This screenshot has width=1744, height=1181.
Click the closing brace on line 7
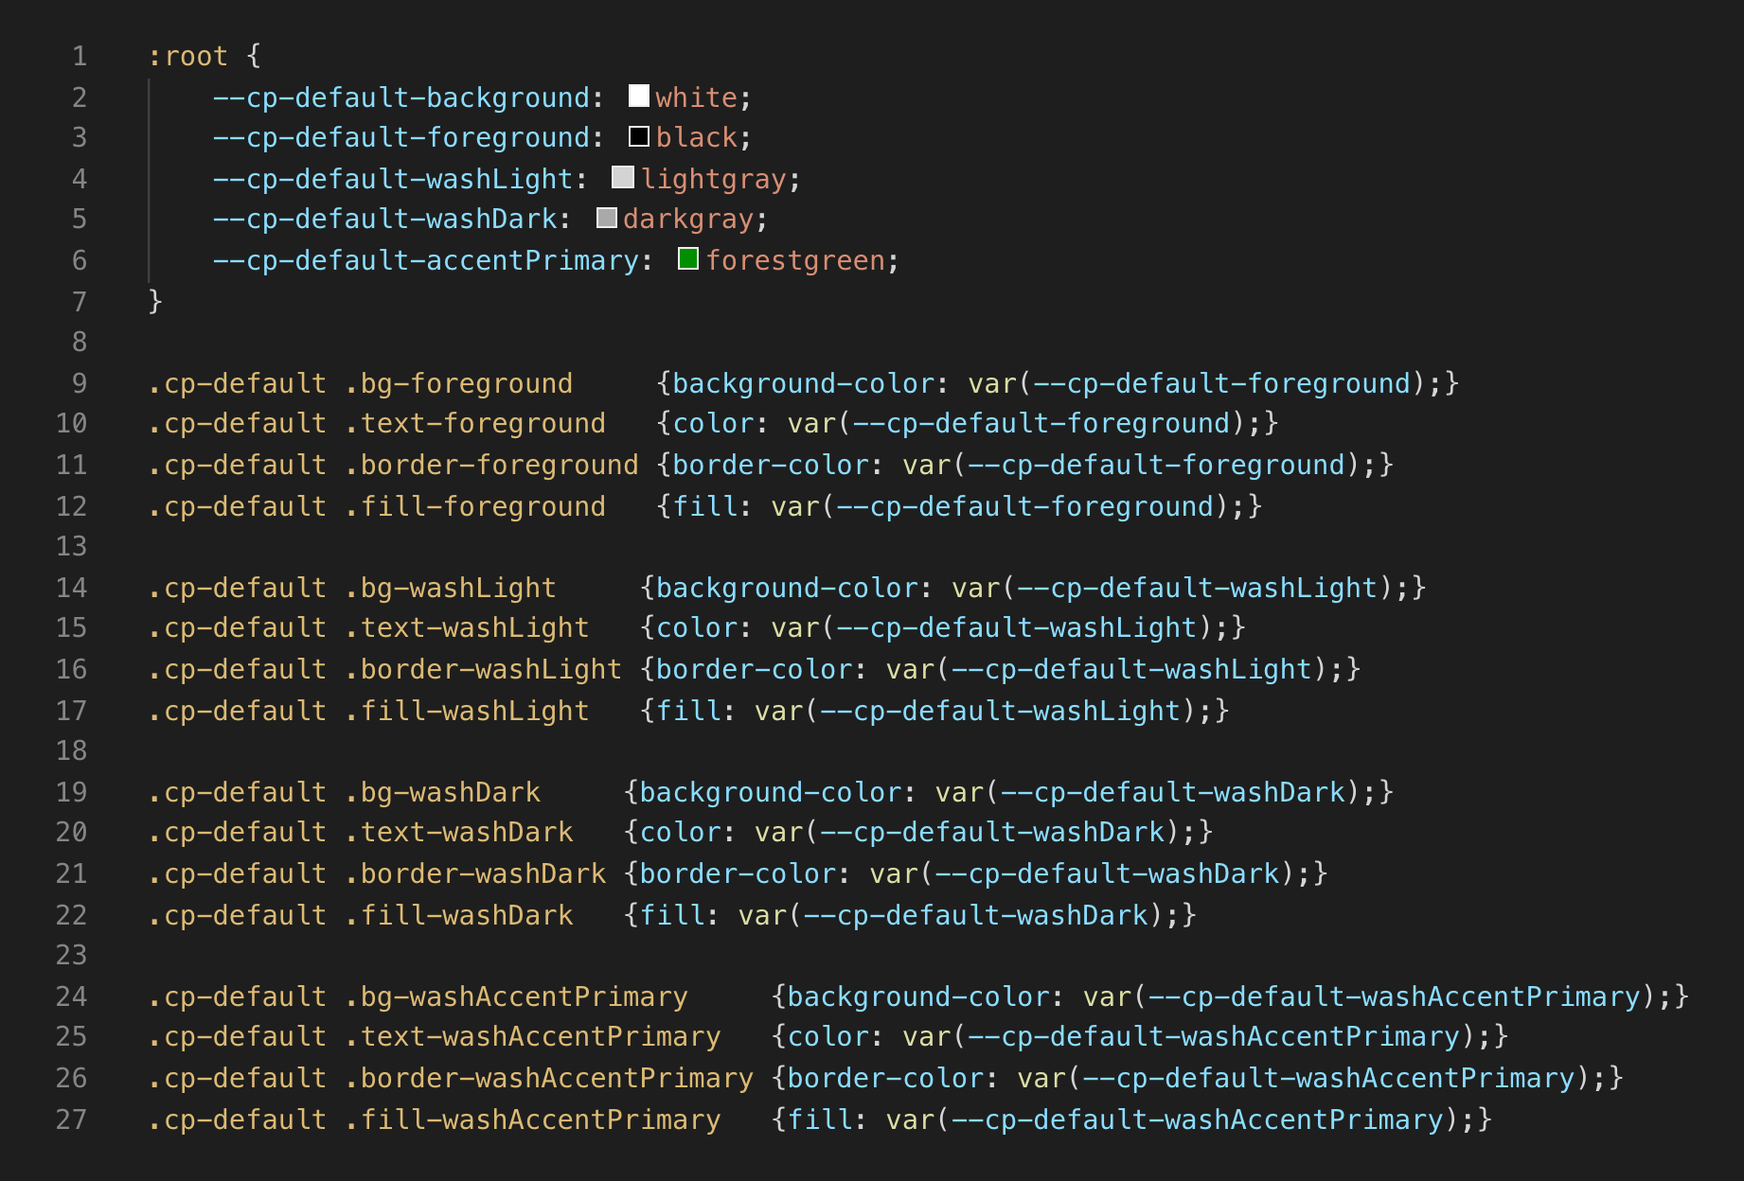pos(153,301)
